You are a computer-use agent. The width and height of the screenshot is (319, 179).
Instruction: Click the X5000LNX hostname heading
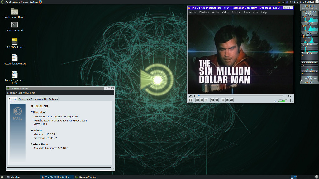click(40, 106)
